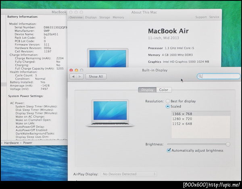Image resolution: width=242 pixels, height=189 pixels.
Task: Open the AirPlay Display dropdown
Action: pyautogui.click(x=129, y=174)
